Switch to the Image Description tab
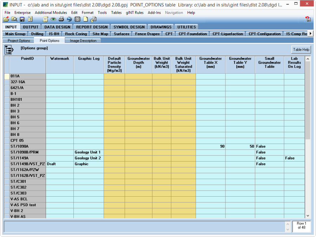Image resolution: width=316 pixels, height=237 pixels. tap(83, 41)
